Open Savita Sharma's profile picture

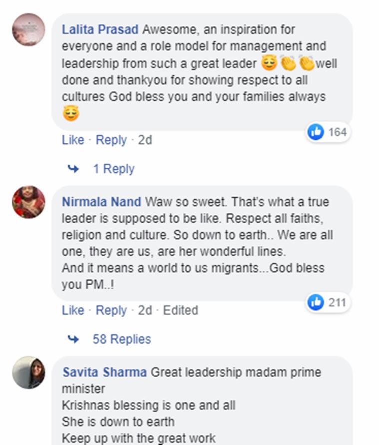(x=28, y=372)
